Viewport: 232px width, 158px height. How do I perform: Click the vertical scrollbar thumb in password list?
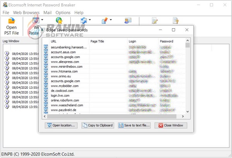188,45
